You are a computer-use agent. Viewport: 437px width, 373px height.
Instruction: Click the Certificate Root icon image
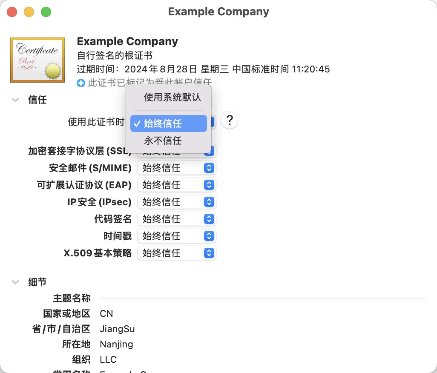(37, 60)
